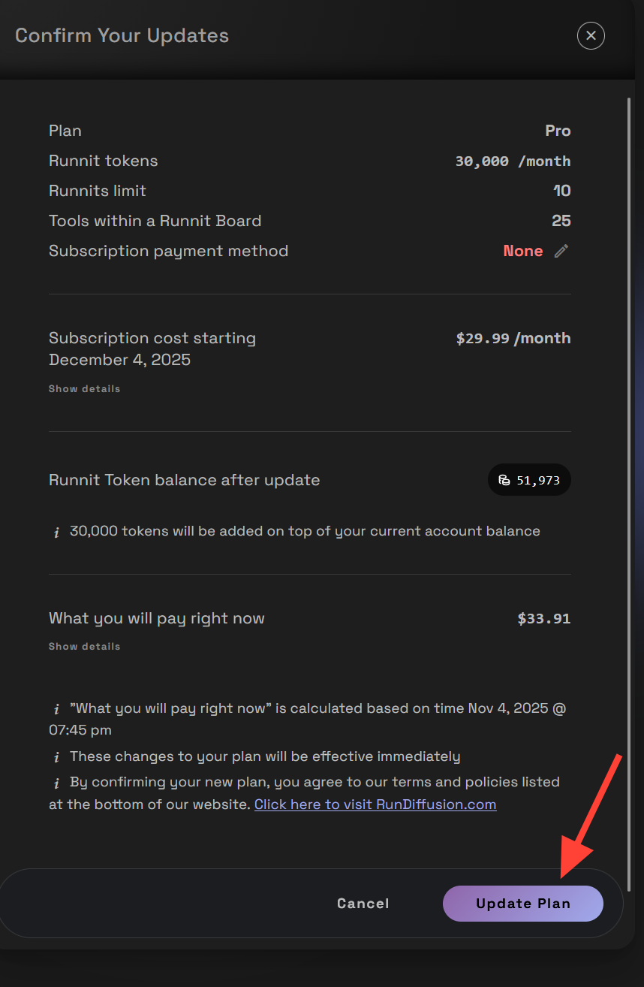
Task: Click info icon beside 30,000 tokens note
Action: click(56, 532)
